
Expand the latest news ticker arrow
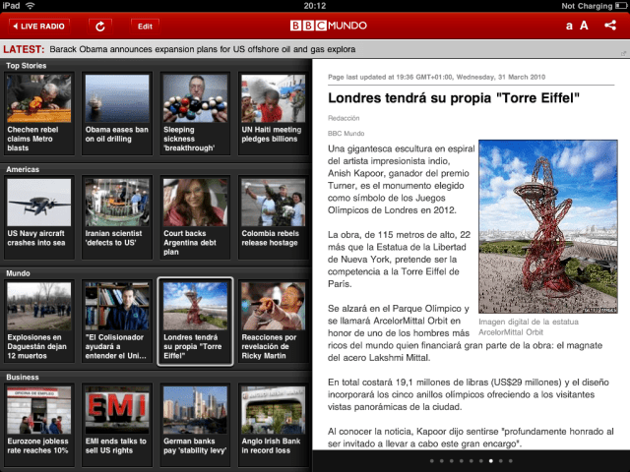click(613, 48)
